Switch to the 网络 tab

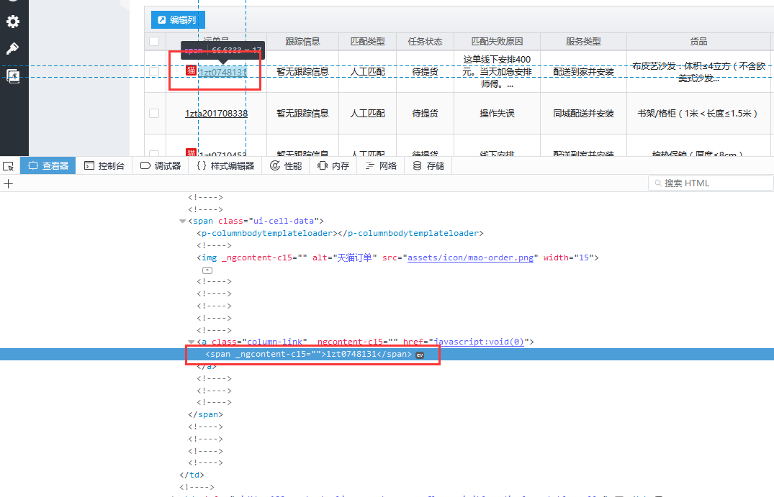pos(381,165)
